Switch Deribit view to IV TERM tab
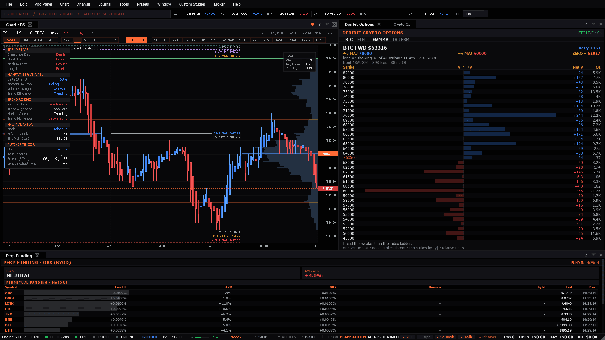 coord(401,40)
